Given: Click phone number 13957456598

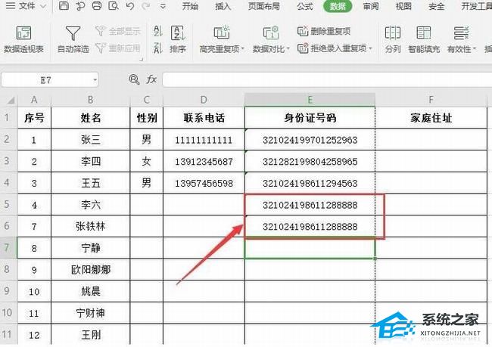Looking at the screenshot, I should click(x=204, y=183).
